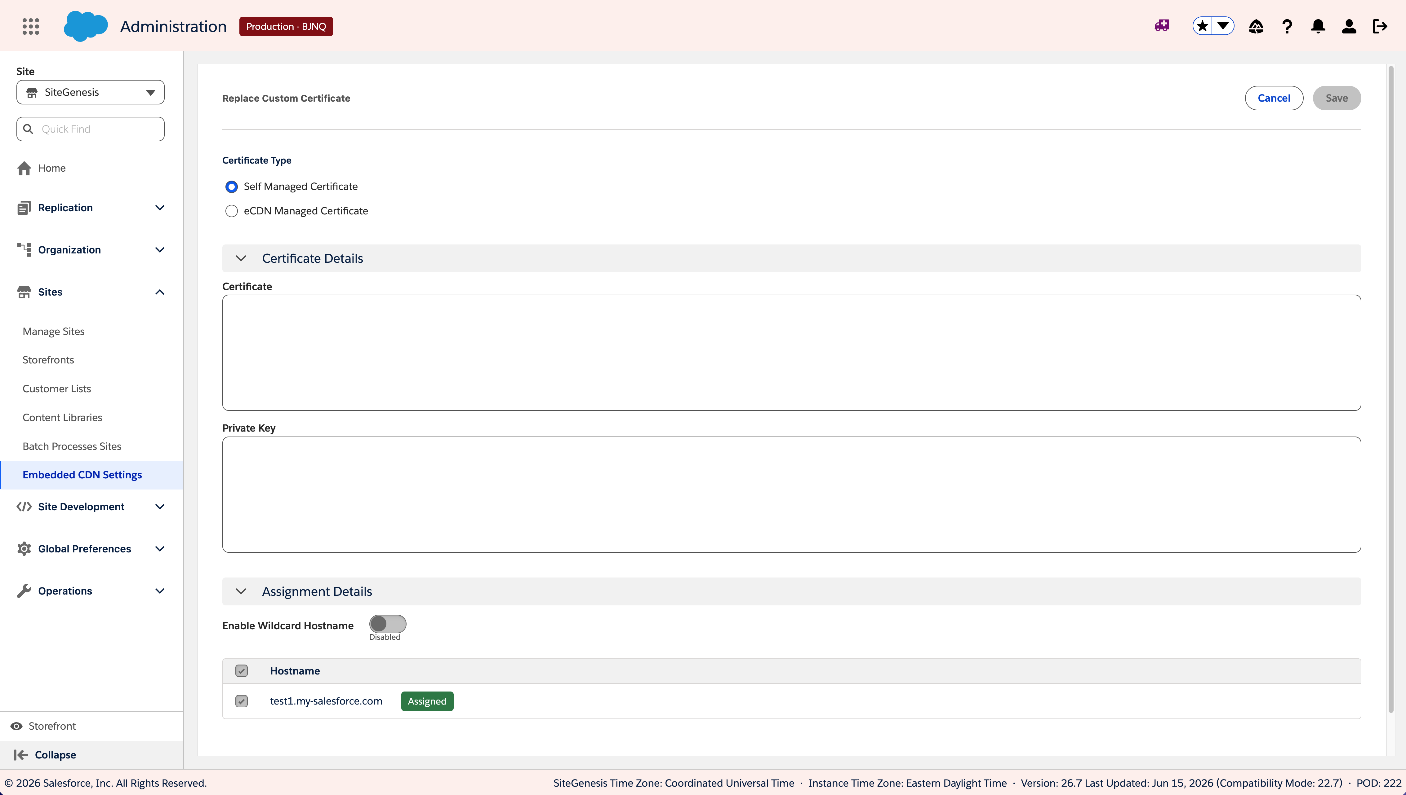Screen dimensions: 1406x795
Task: Click the Replace Custom Certificate heading
Action: coord(286,98)
